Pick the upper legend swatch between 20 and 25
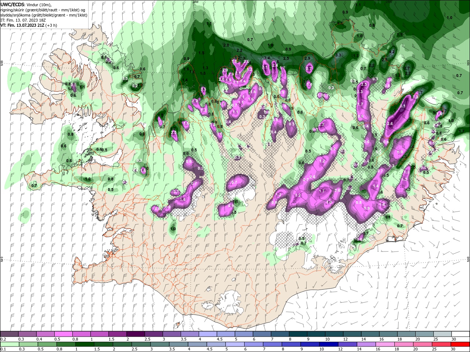Viewport: 470px width, 352px height. coord(425,334)
